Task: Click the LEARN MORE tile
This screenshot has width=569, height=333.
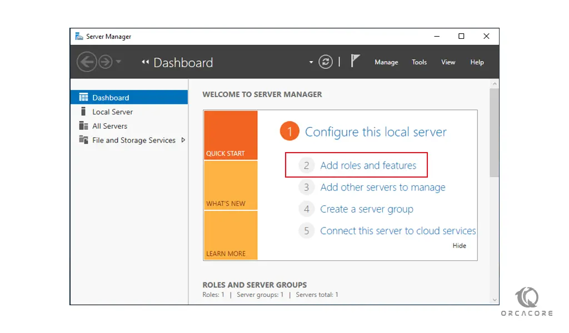Action: 231,235
